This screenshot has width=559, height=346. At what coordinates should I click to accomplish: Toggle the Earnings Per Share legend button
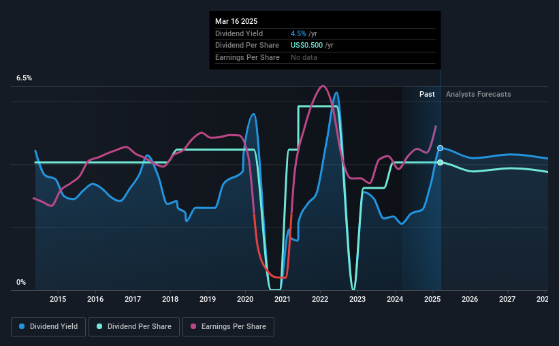[228, 327]
